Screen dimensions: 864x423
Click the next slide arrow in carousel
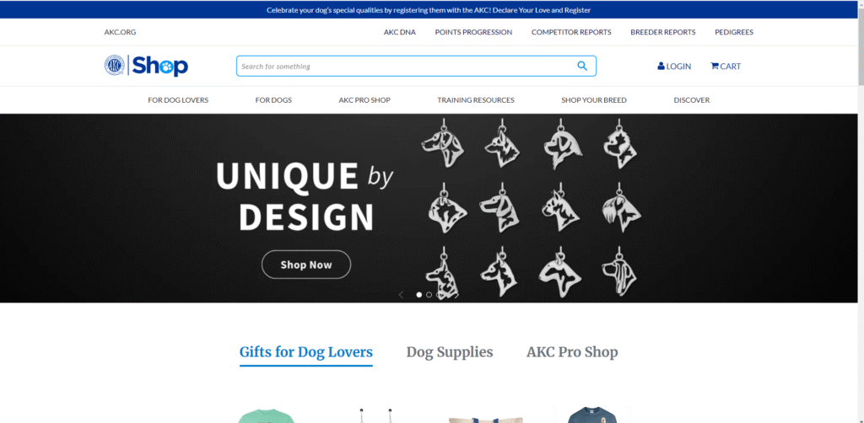tap(456, 295)
